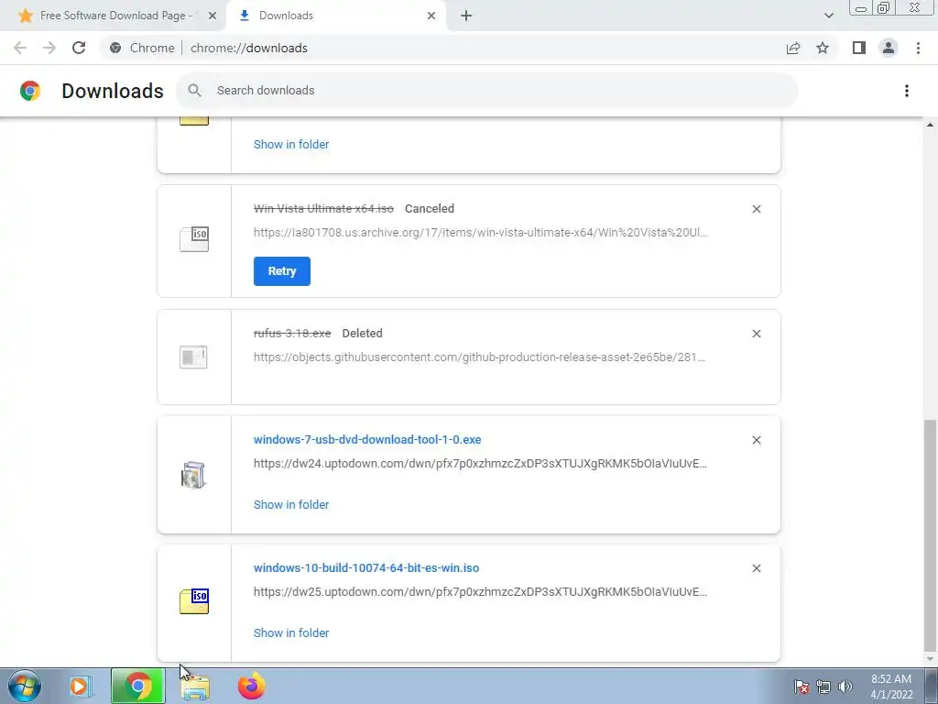Screen dimensions: 938x704
Task: Remove rufus-3.18.exe entry from list
Action: tap(756, 334)
